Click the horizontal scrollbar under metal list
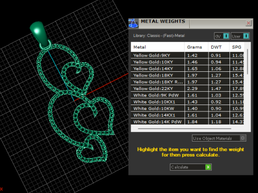Viewport: 258px width, 193px height. (184, 129)
